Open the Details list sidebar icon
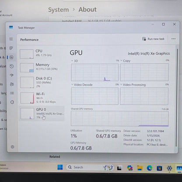This screenshot has width=182, height=182. (12, 93)
